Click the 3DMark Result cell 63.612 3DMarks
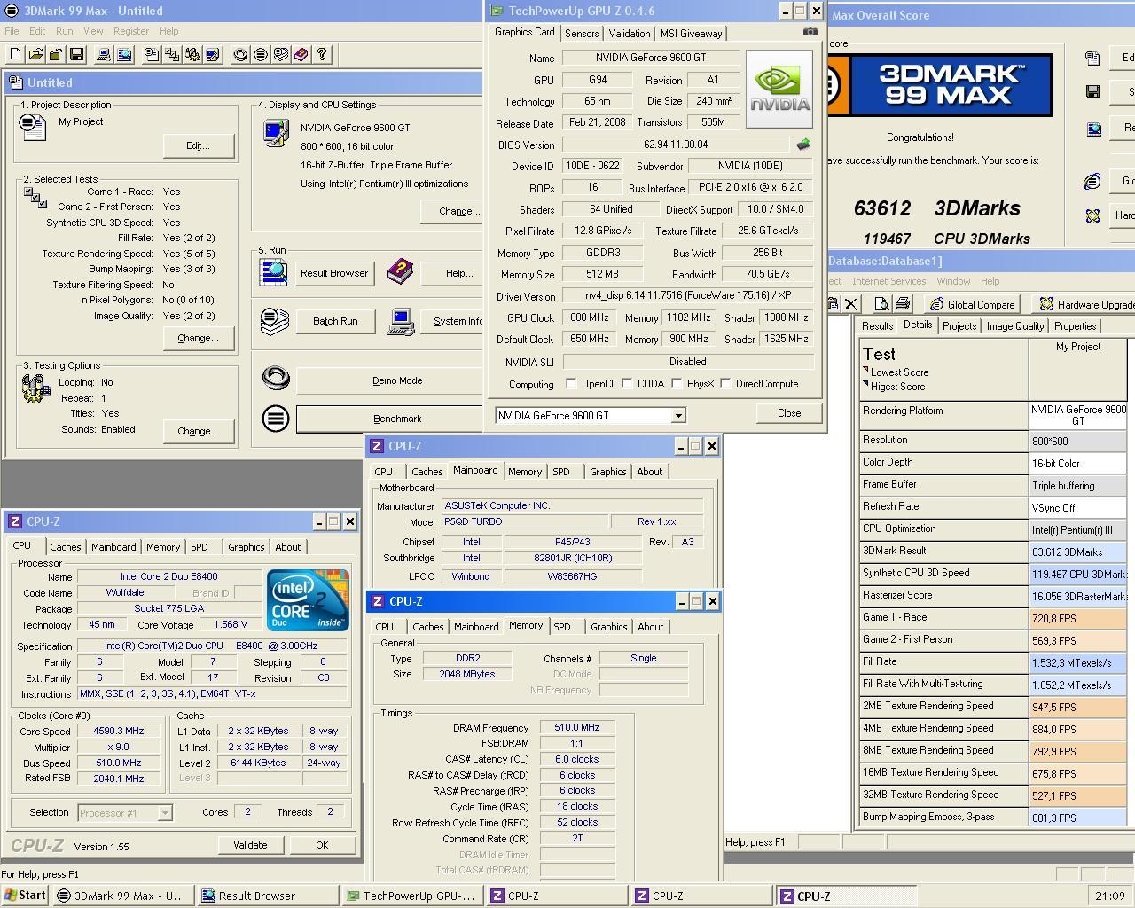Viewport: 1135px width, 908px height. pos(1077,552)
